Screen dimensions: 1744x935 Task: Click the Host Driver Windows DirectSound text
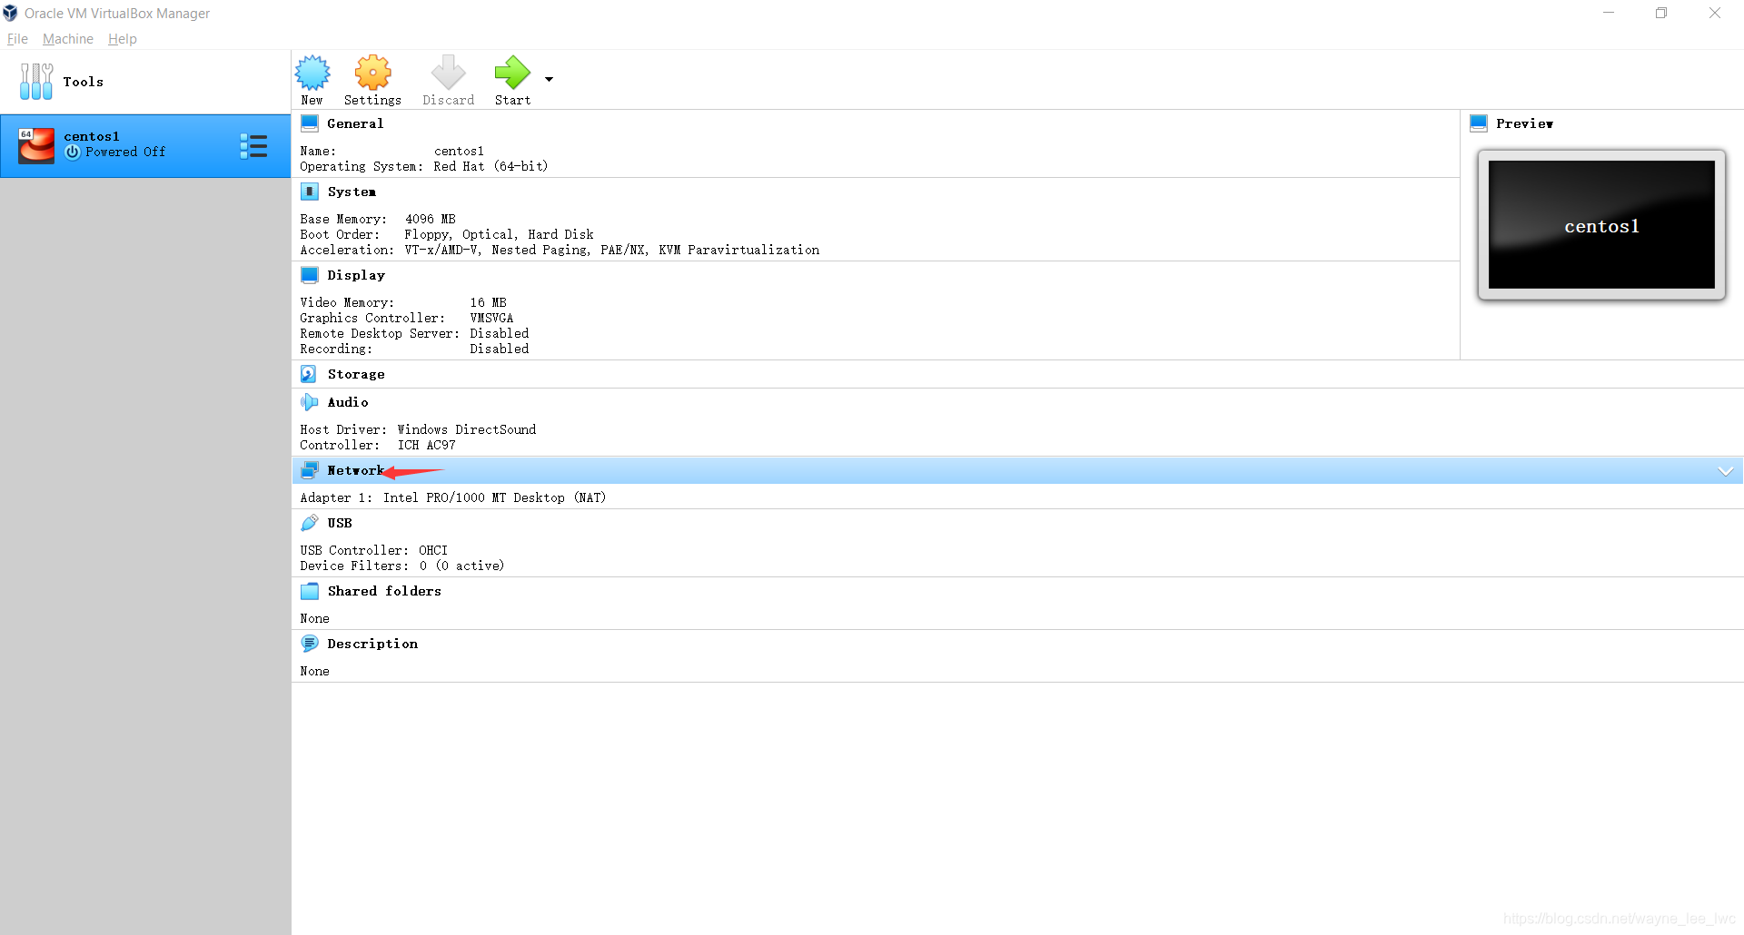(x=418, y=429)
